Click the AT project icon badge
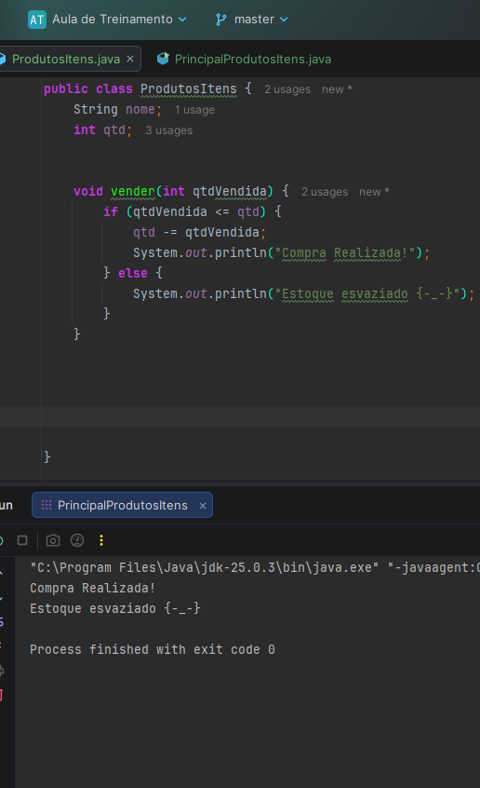 [x=36, y=20]
